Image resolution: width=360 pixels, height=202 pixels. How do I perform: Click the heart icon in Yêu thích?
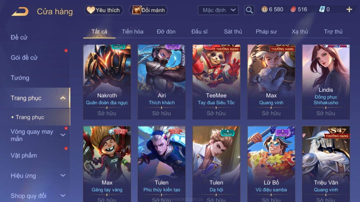coord(91,10)
